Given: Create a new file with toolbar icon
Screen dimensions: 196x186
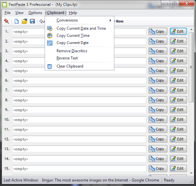Looking at the screenshot, I should point(17,21).
